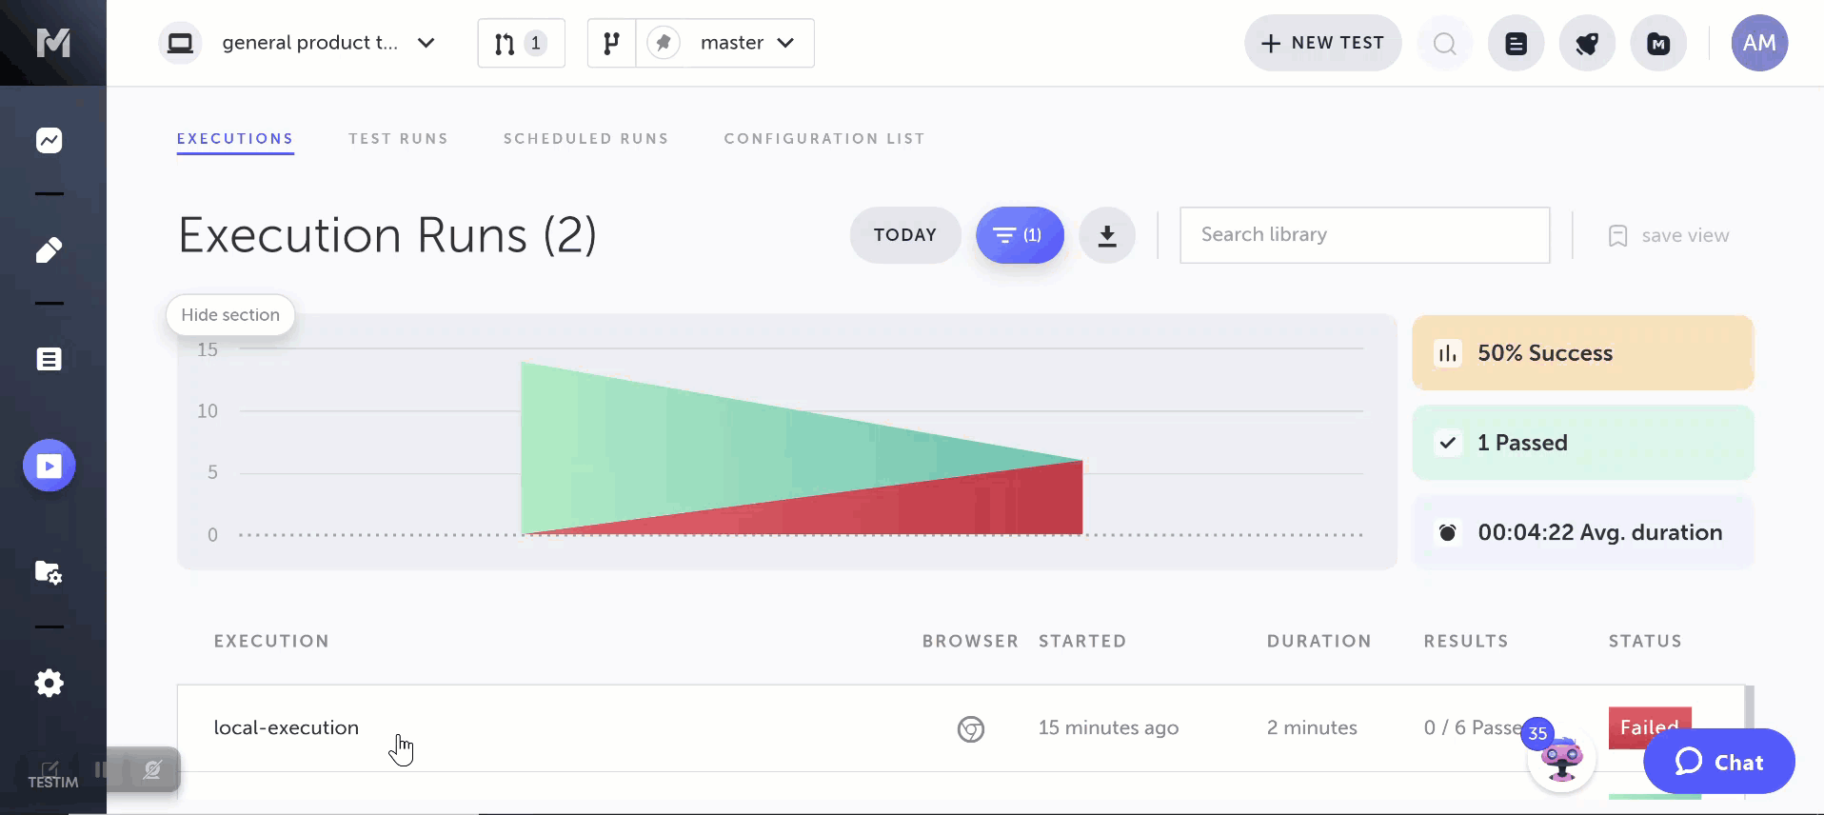
Task: Open the dashboard chart icon in sidebar
Action: click(50, 141)
